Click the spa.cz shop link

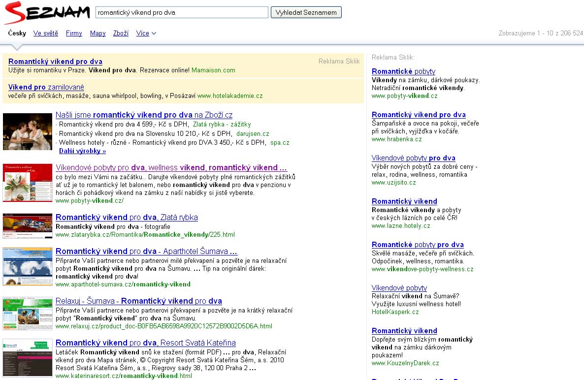(x=280, y=143)
